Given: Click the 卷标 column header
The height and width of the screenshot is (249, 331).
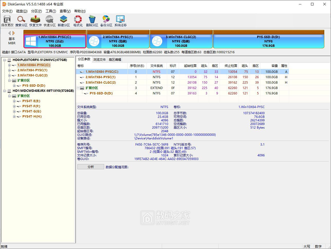Looking at the screenshot, I should click(x=102, y=66).
